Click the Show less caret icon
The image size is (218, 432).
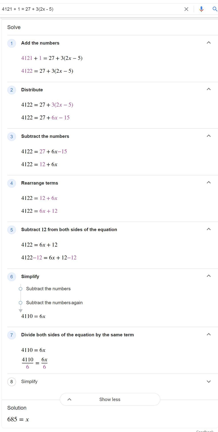[x=69, y=399]
